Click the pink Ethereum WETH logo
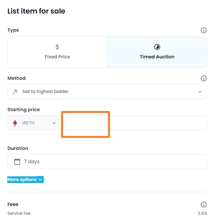 pyautogui.click(x=15, y=123)
